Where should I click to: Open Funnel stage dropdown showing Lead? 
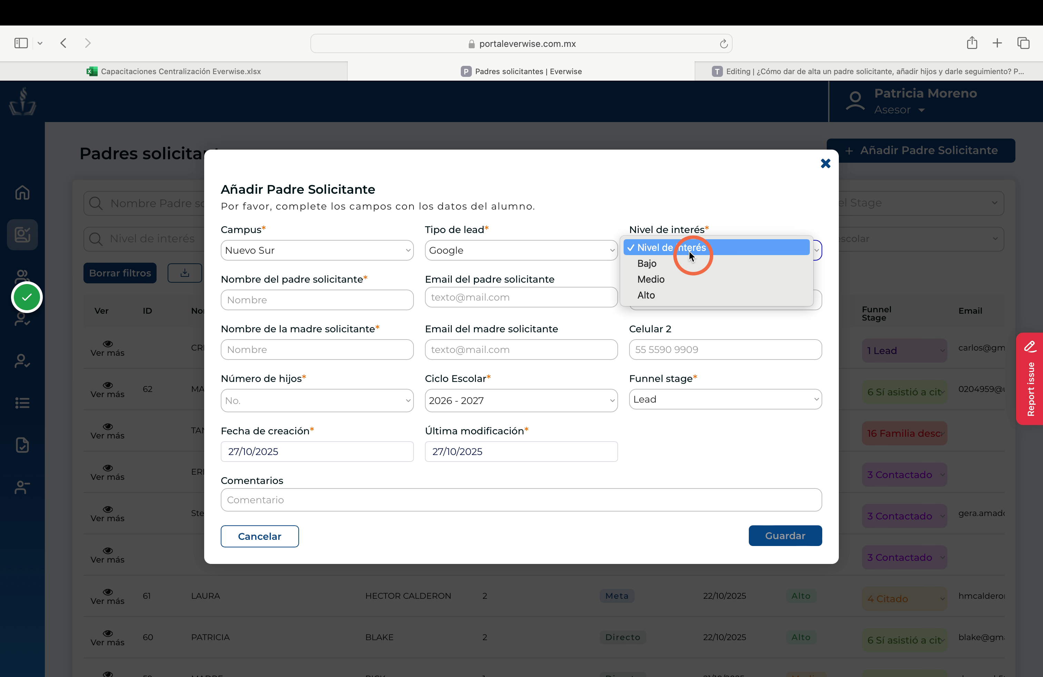(725, 400)
